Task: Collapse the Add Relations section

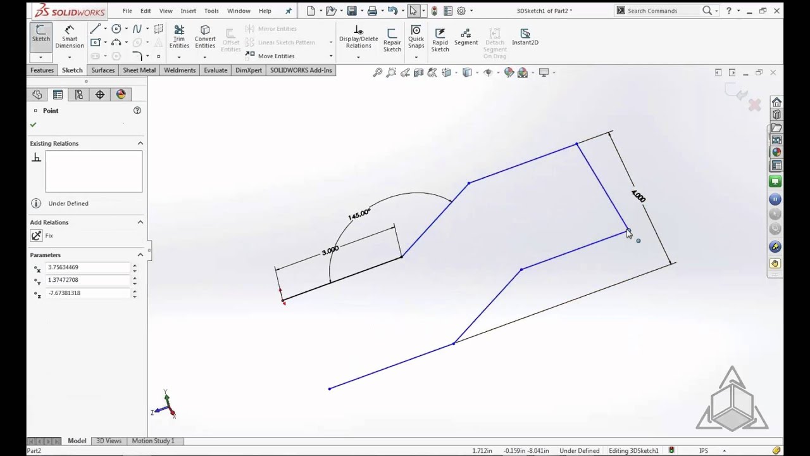Action: point(140,222)
